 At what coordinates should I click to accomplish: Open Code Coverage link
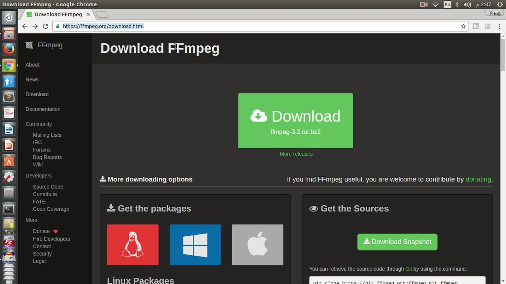(51, 209)
